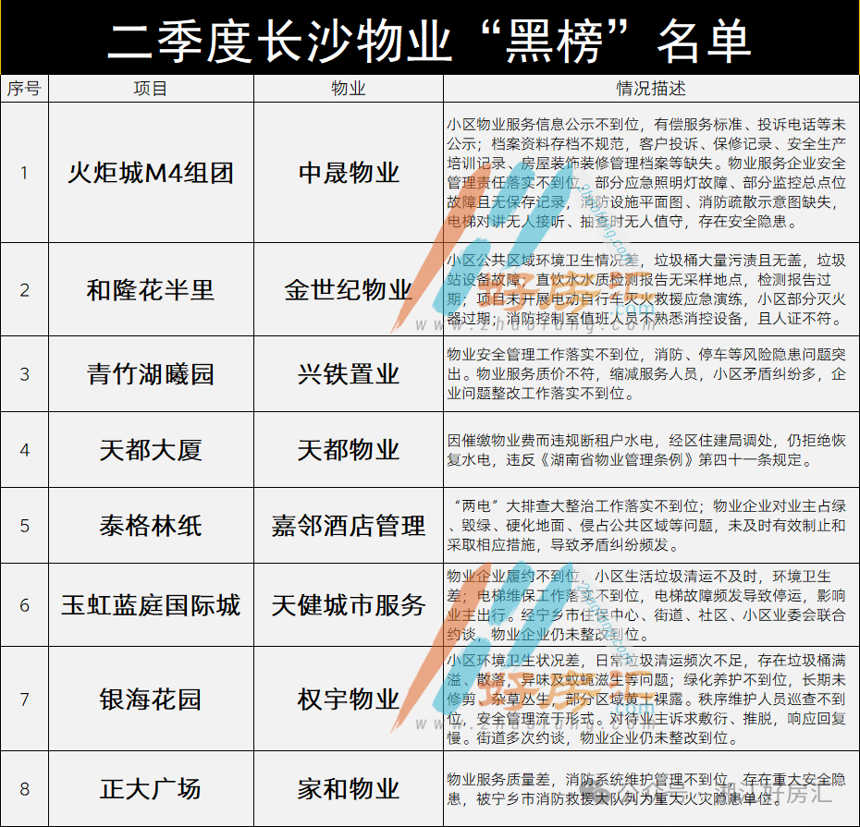
Task: Click the description starting 小区公共区域环境卫生情况差
Action: (646, 289)
